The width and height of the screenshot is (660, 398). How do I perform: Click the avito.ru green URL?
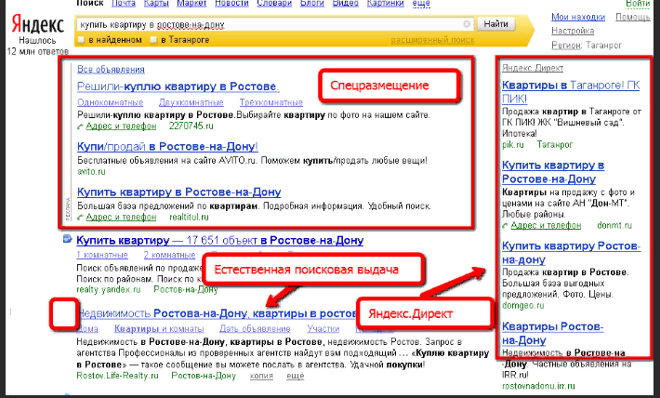(91, 171)
